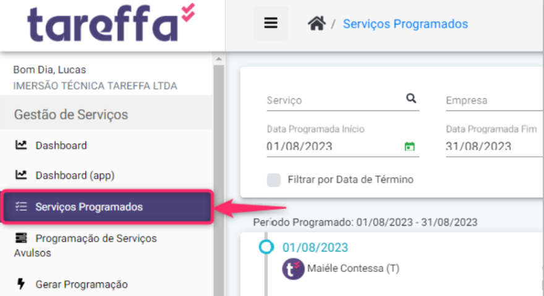Viewport: 544px width, 296px height.
Task: Go to home via house icon
Action: [x=317, y=23]
